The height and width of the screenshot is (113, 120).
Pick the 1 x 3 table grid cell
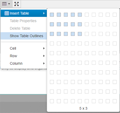(x=52, y=34)
